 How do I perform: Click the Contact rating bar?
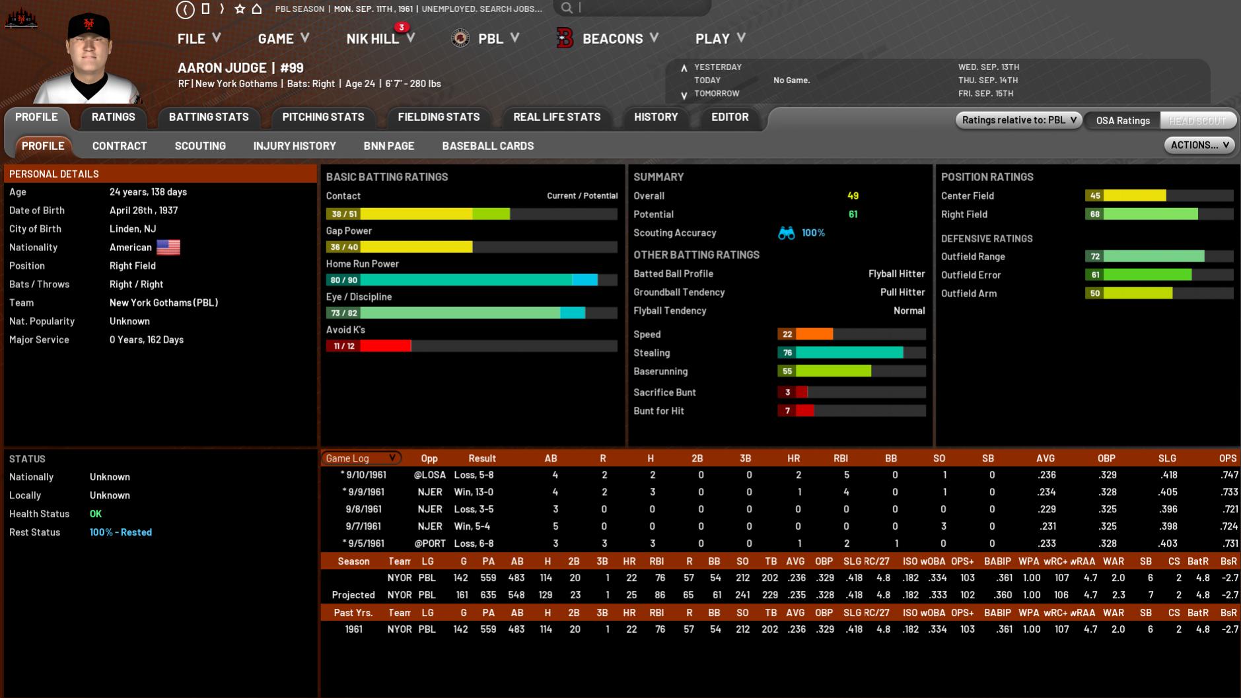point(472,214)
